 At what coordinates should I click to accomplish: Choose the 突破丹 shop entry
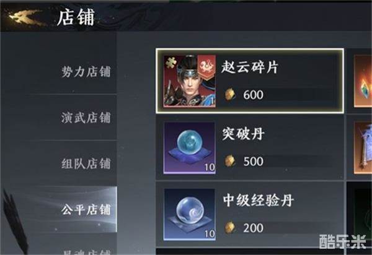[250, 148]
